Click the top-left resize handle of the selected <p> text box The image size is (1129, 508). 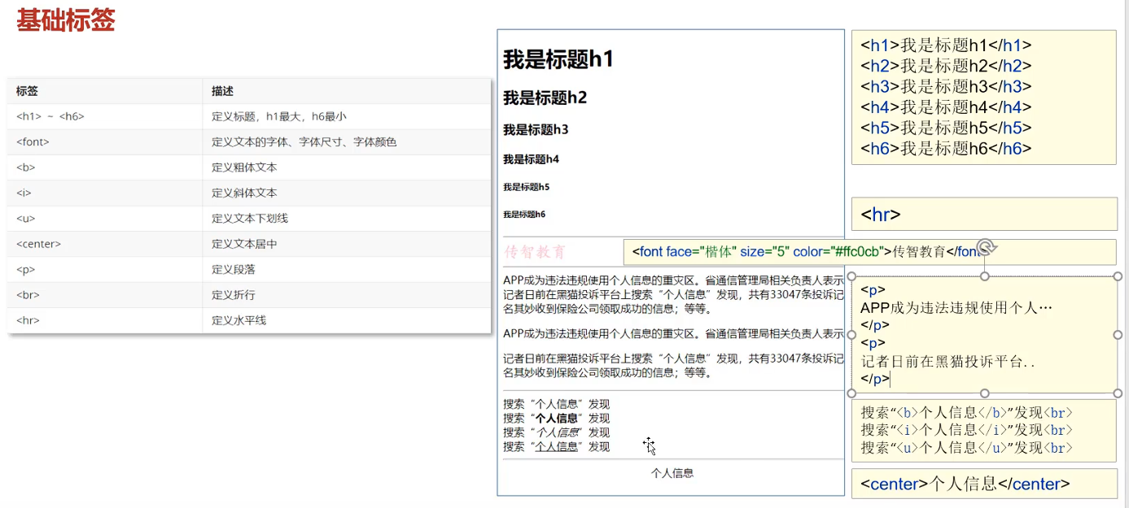(x=851, y=277)
